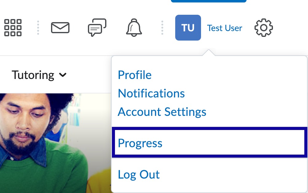Open Account Settings from the menu
This screenshot has height=193, width=308.
[162, 112]
